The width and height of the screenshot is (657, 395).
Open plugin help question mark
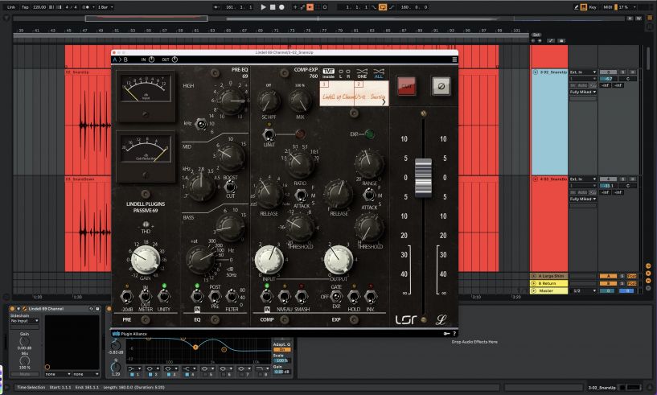tap(454, 334)
